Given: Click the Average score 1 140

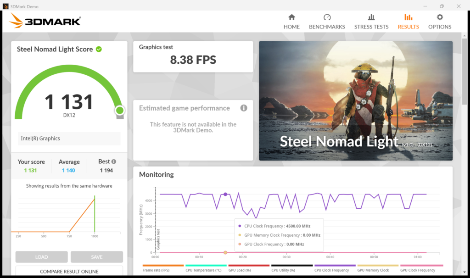Looking at the screenshot, I should tap(69, 170).
